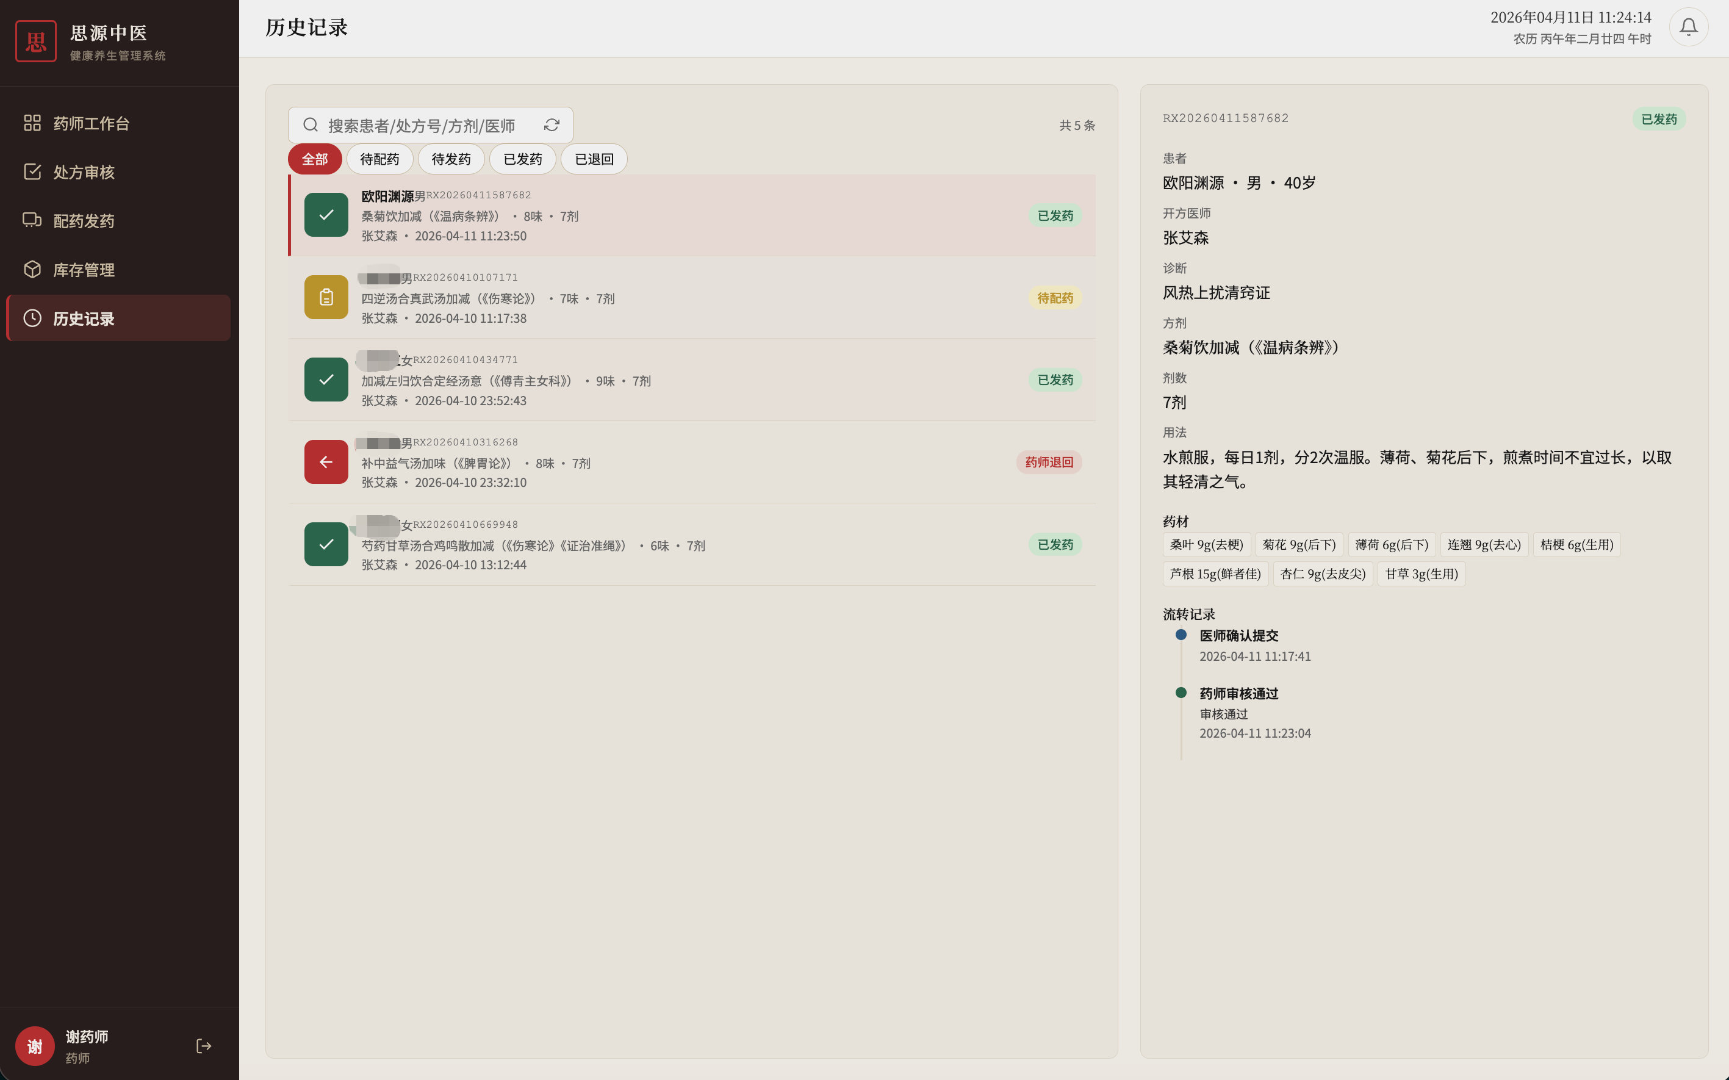Click the 谢 user avatar
This screenshot has width=1729, height=1080.
35,1046
